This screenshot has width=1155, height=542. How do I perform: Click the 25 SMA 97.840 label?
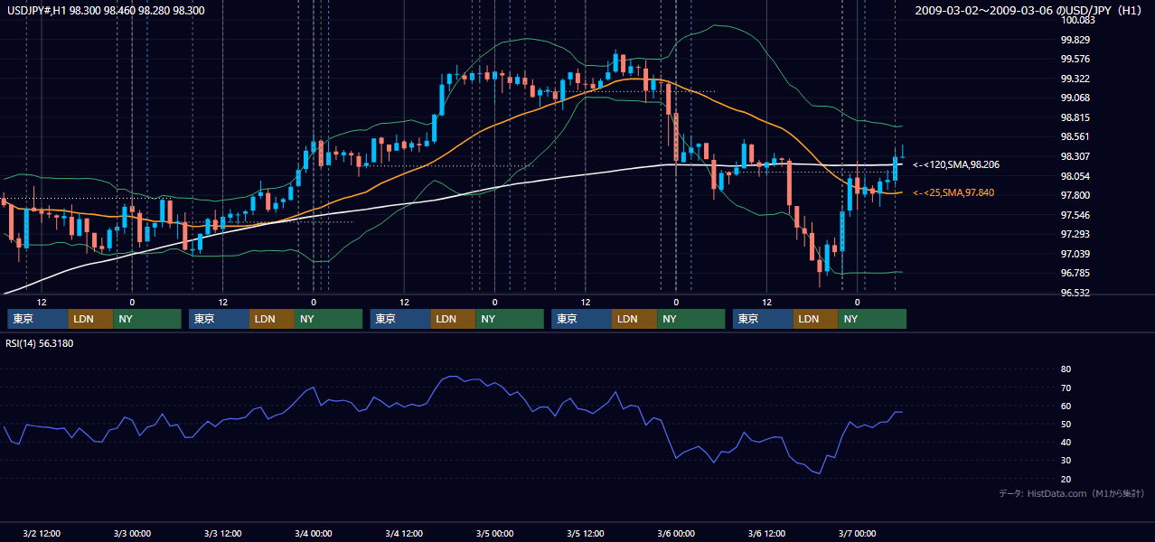tap(953, 192)
